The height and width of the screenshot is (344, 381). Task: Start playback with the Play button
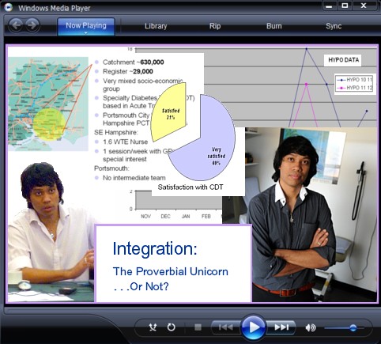coord(254,327)
